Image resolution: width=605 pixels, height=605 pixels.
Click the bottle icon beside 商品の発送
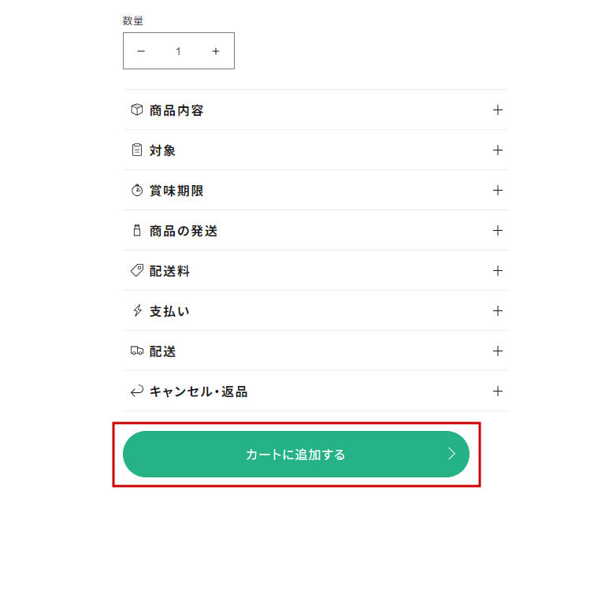coord(137,231)
